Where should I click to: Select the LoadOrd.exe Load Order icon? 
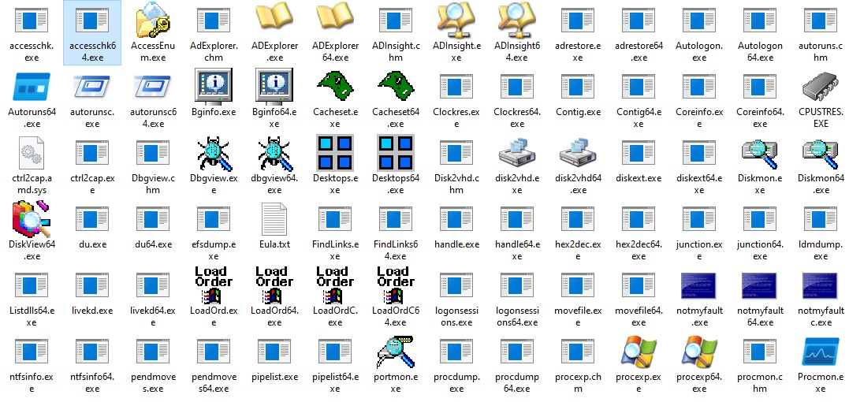pyautogui.click(x=214, y=285)
